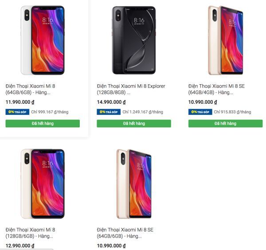Open Điện Thoại Xiaomi Mi 8 SE (64GB/4GB) link
The width and height of the screenshot is (266, 250).
point(216,89)
